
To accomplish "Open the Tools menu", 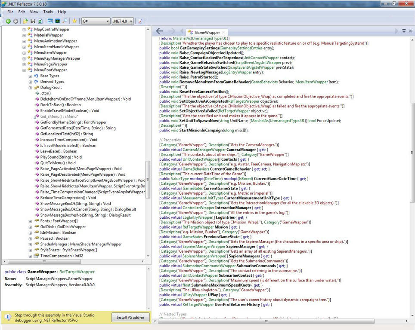I will tap(48, 12).
